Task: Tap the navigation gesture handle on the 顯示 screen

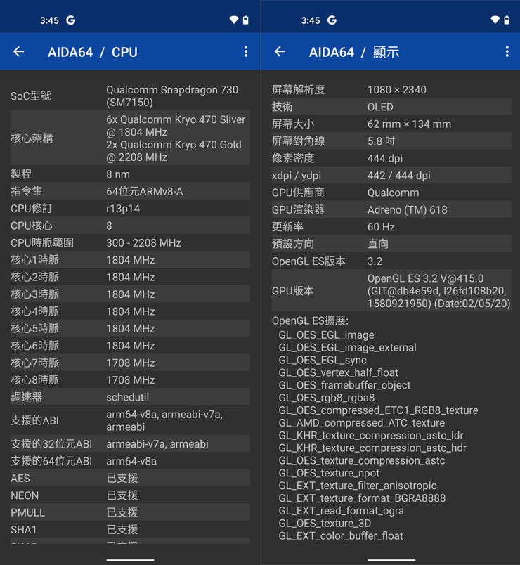Action: click(391, 559)
